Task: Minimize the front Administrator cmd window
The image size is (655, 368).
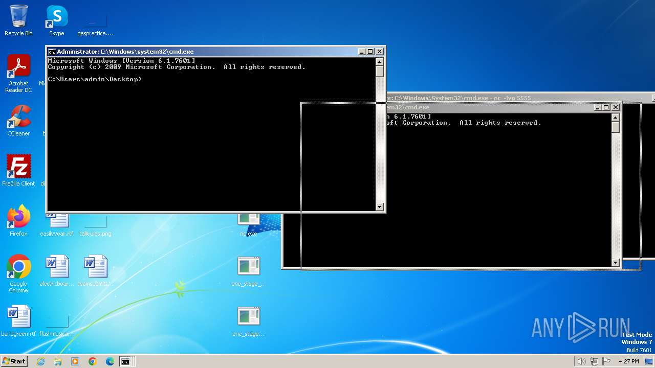Action: click(x=362, y=52)
